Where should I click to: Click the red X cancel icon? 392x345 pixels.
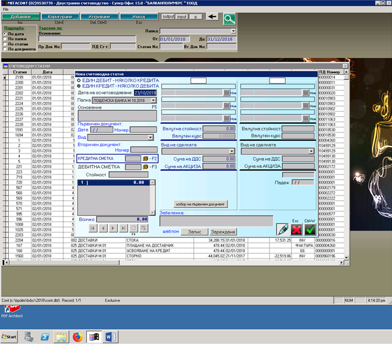tap(296, 230)
